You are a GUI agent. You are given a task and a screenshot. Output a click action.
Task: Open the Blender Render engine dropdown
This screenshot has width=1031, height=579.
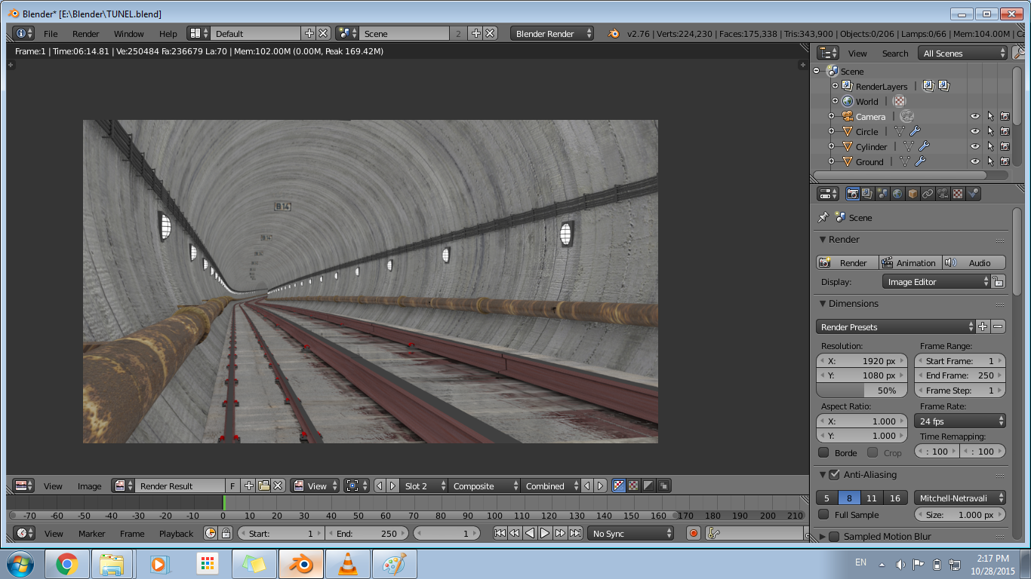click(x=552, y=33)
